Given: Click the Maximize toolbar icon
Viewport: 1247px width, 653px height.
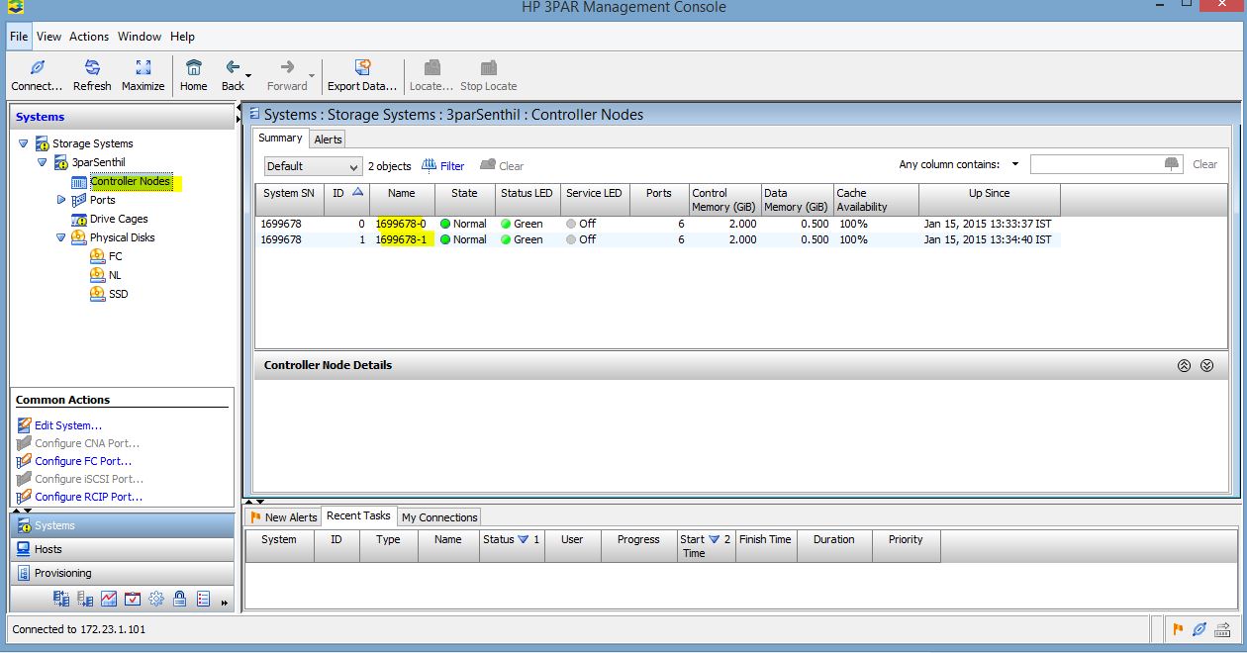Looking at the screenshot, I should click(143, 69).
